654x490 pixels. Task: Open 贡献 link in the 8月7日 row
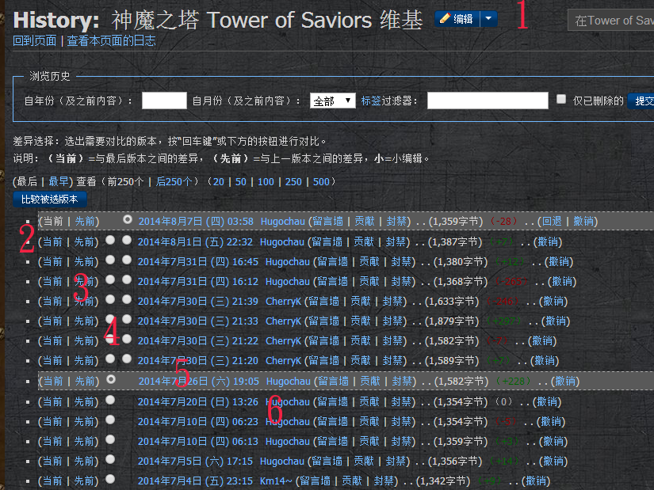(365, 221)
